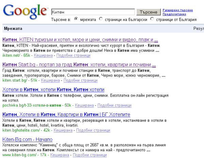Select страници от България radio button
This screenshot has height=159, width=204.
tap(152, 19)
